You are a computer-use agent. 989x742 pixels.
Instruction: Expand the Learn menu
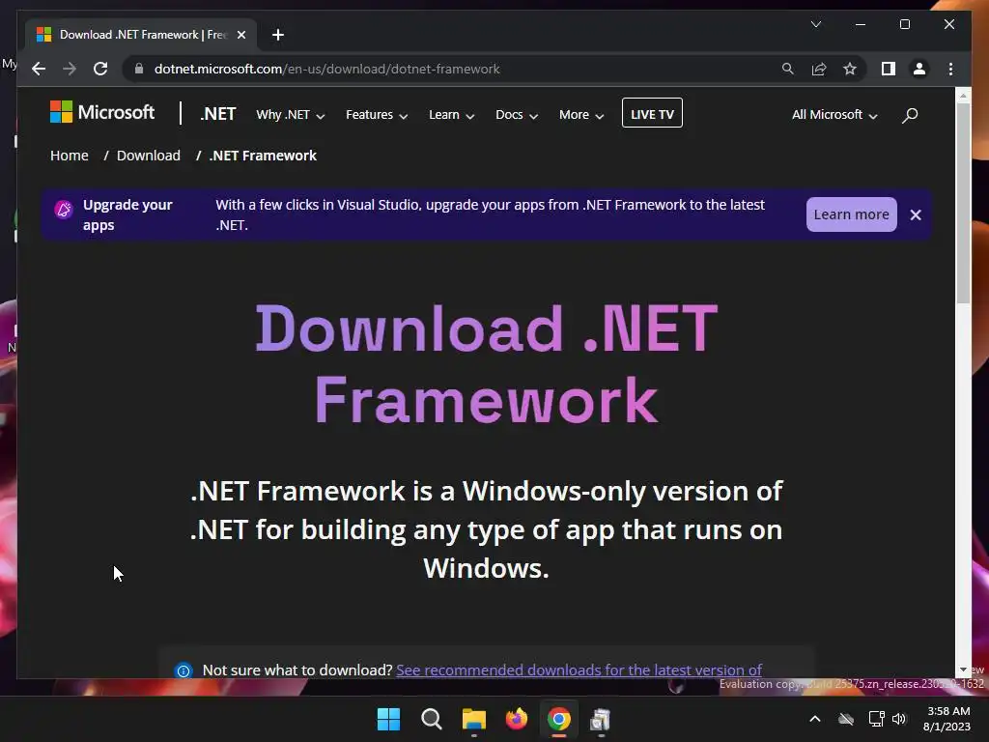pyautogui.click(x=451, y=115)
